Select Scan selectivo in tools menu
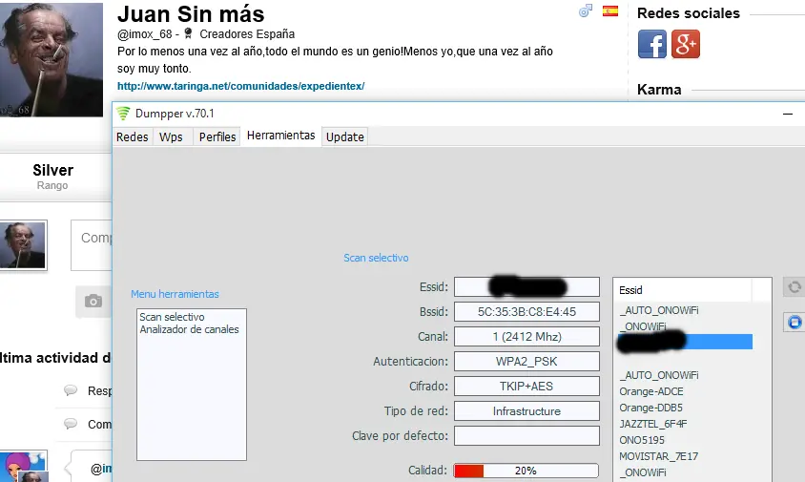Viewport: 805px width, 482px height. click(172, 317)
